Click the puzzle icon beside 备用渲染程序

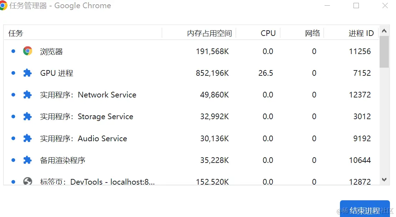coord(27,160)
